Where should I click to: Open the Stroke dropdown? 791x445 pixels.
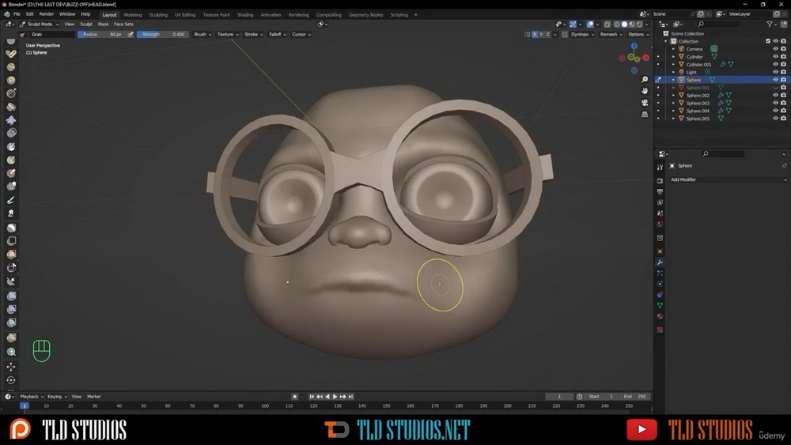254,34
